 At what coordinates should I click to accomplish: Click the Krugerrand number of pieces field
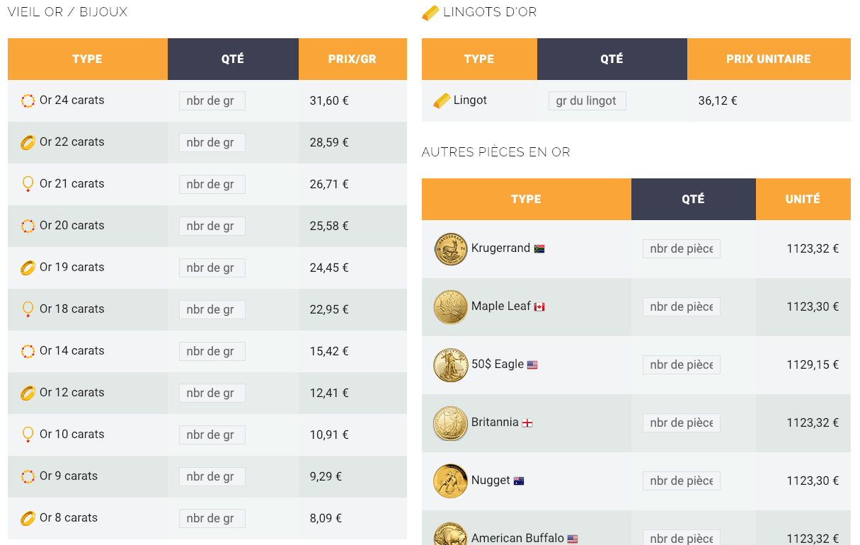click(x=681, y=248)
